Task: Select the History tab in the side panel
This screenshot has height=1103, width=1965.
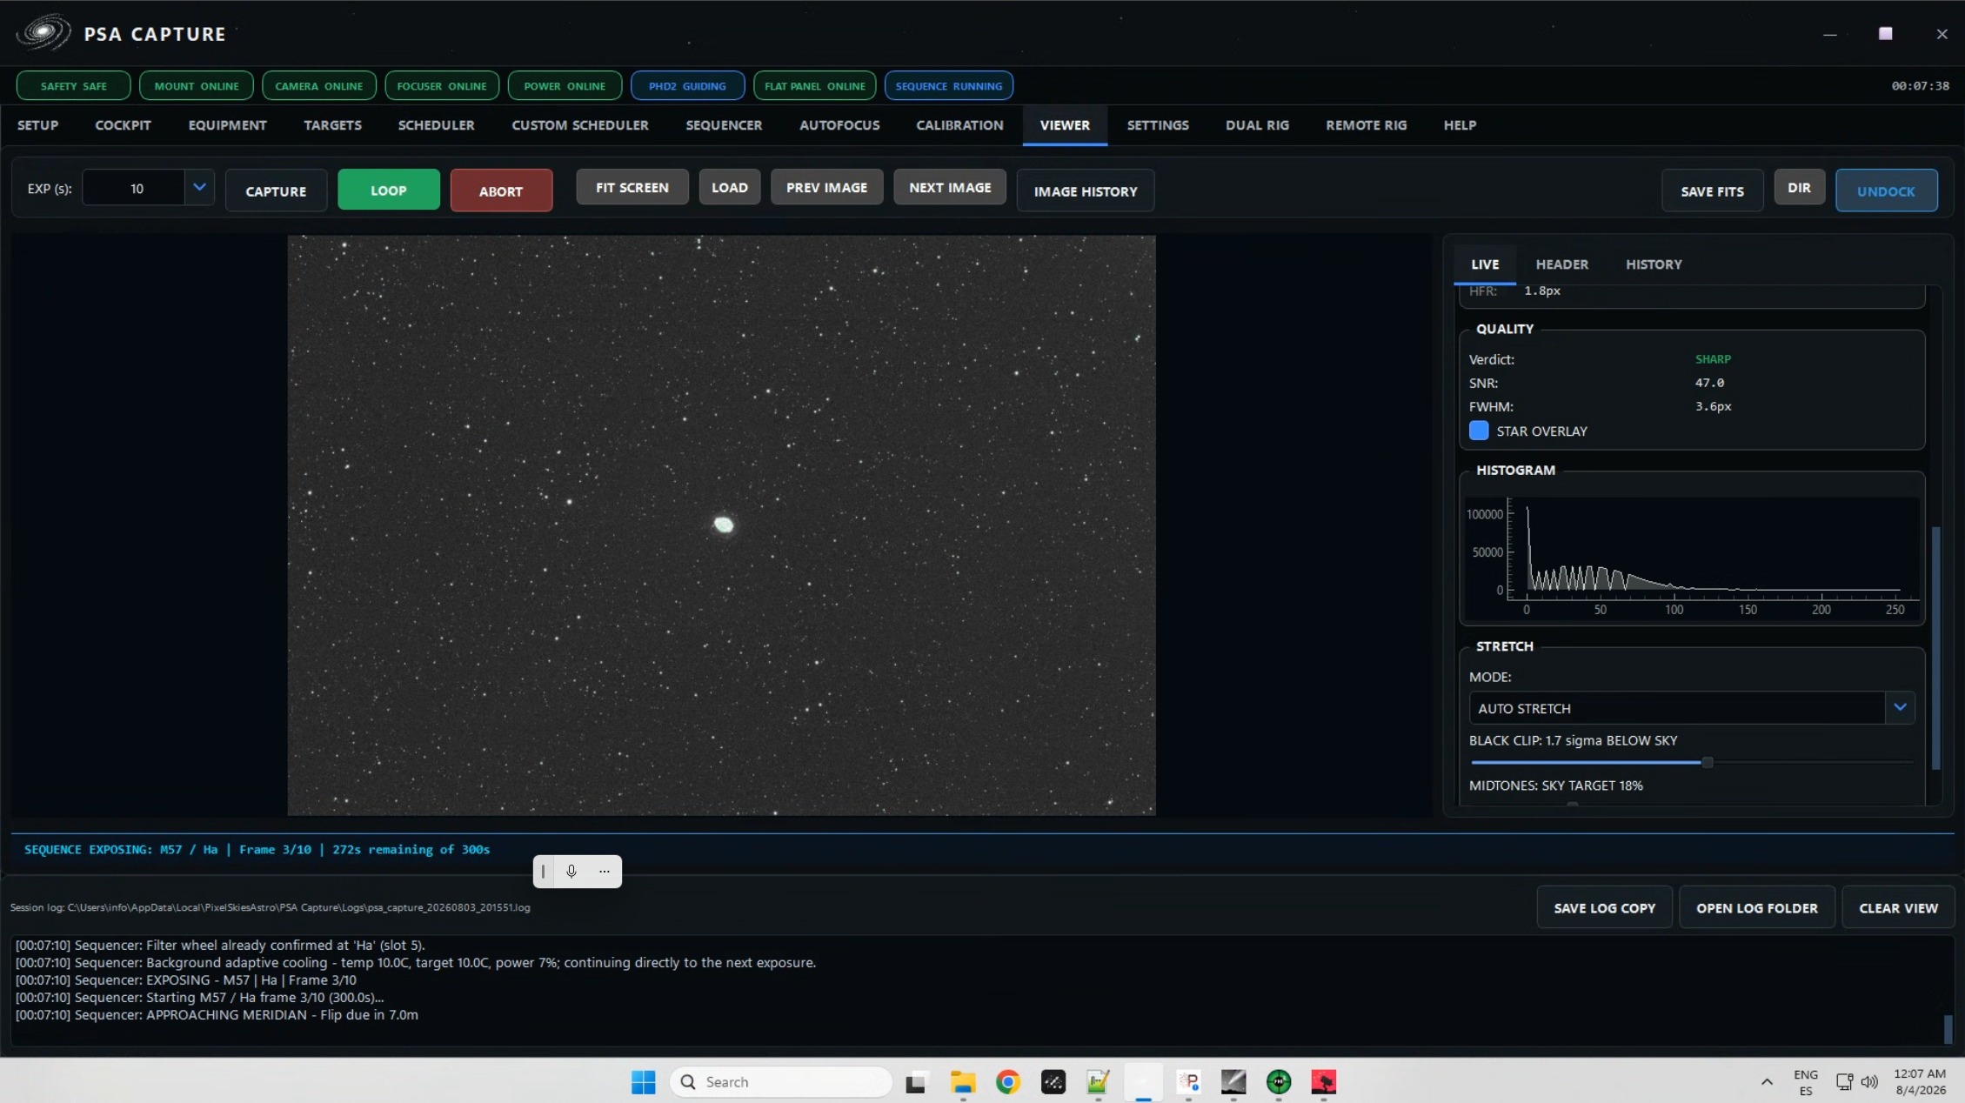Action: (1654, 264)
